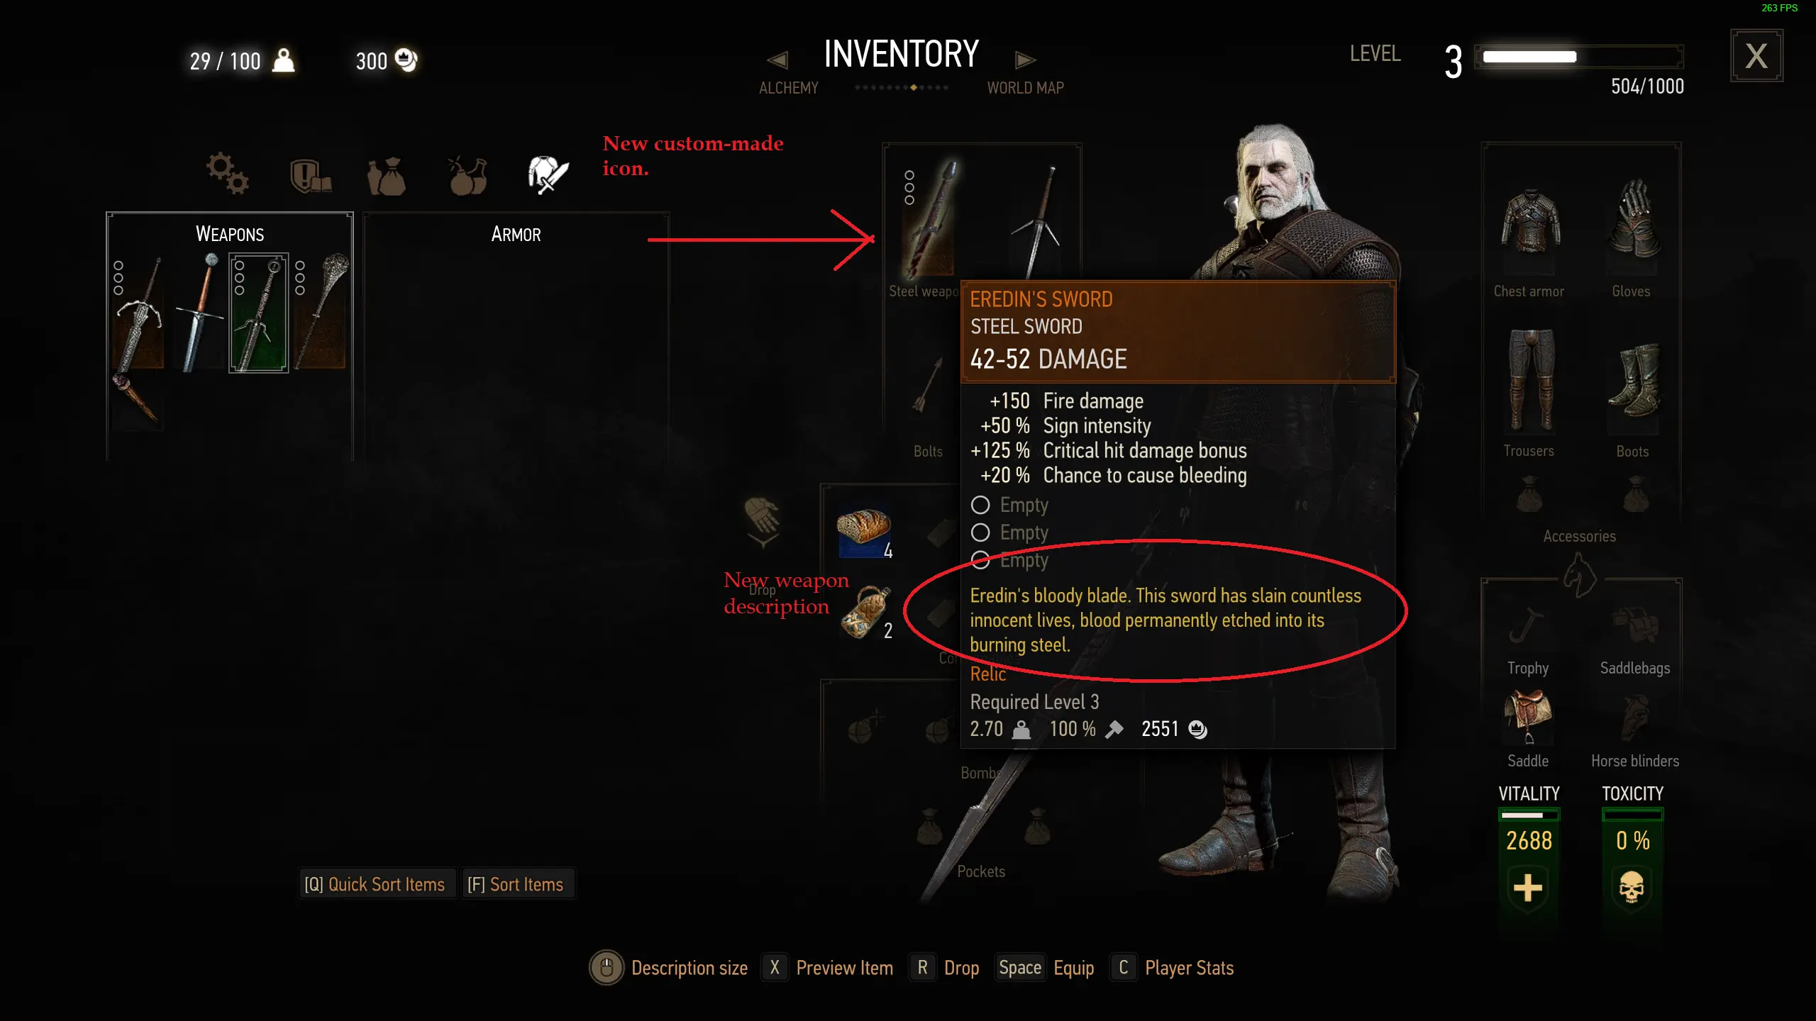Click the Sort Items button

click(516, 884)
